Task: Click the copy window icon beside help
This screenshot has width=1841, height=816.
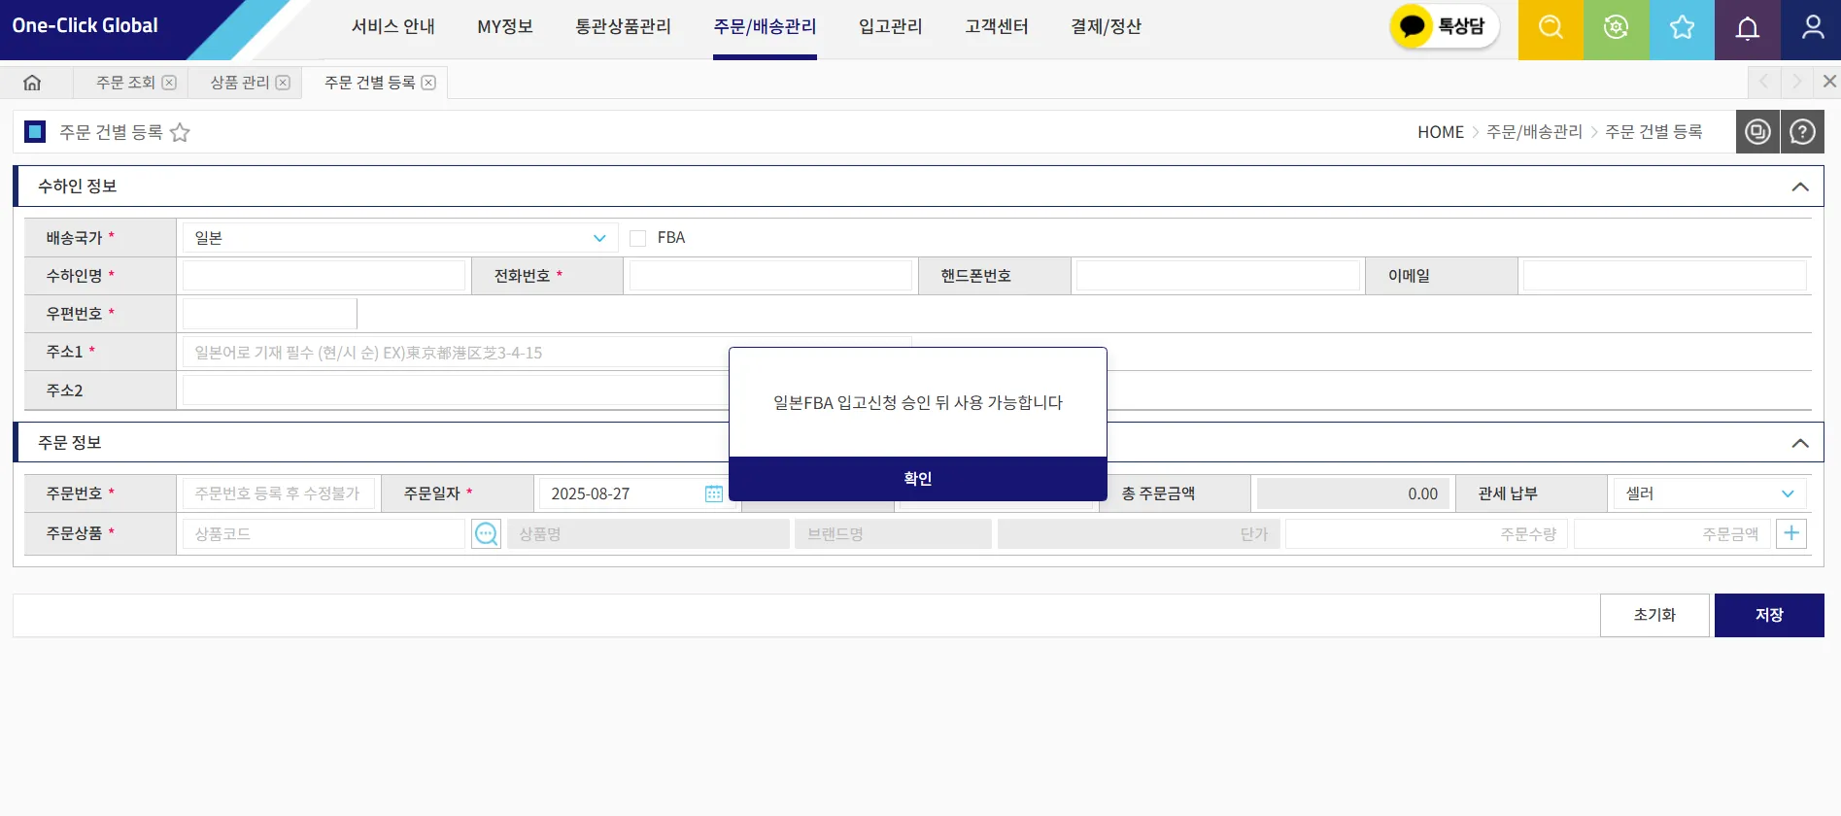Action: tap(1757, 131)
